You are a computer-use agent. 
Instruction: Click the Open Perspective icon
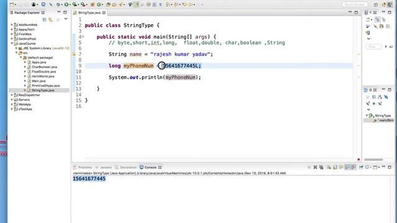coord(376,4)
